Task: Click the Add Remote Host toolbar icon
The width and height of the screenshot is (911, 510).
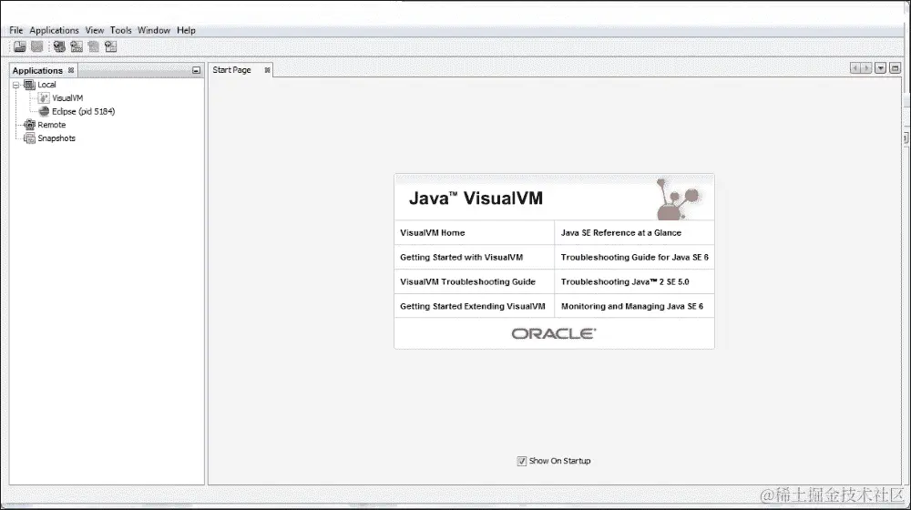Action: coord(59,46)
